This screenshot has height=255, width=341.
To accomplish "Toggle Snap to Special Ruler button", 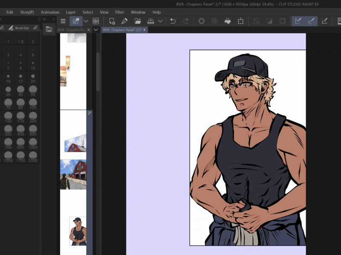I will (312, 21).
